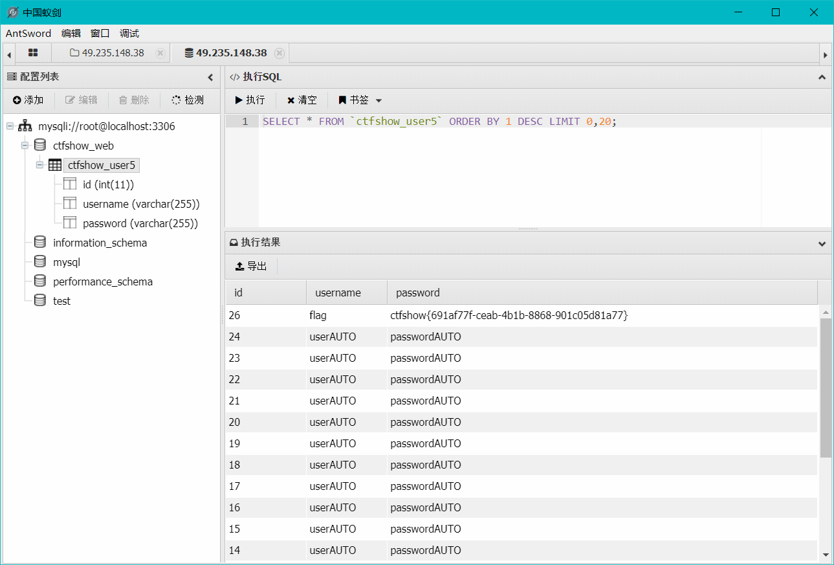The height and width of the screenshot is (565, 834).
Task: Open the home grid tab icon
Action: pos(33,53)
